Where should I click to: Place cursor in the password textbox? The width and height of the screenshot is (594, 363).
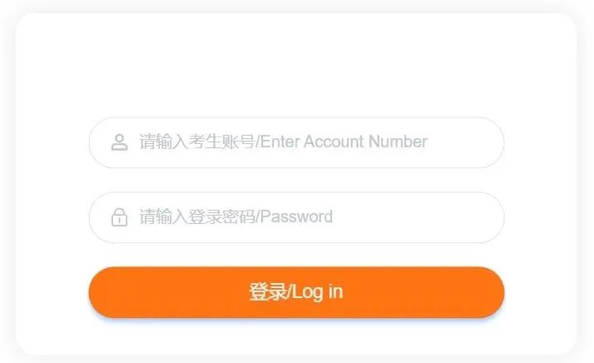click(x=297, y=217)
